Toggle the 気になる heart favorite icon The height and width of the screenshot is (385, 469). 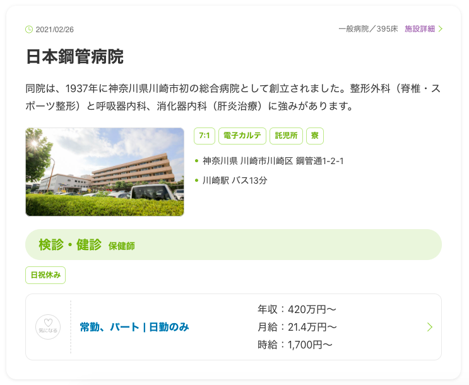[x=48, y=327]
